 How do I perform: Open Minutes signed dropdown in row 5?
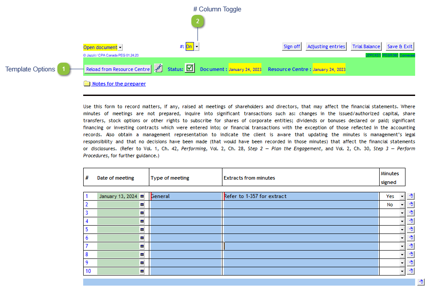click(402, 230)
